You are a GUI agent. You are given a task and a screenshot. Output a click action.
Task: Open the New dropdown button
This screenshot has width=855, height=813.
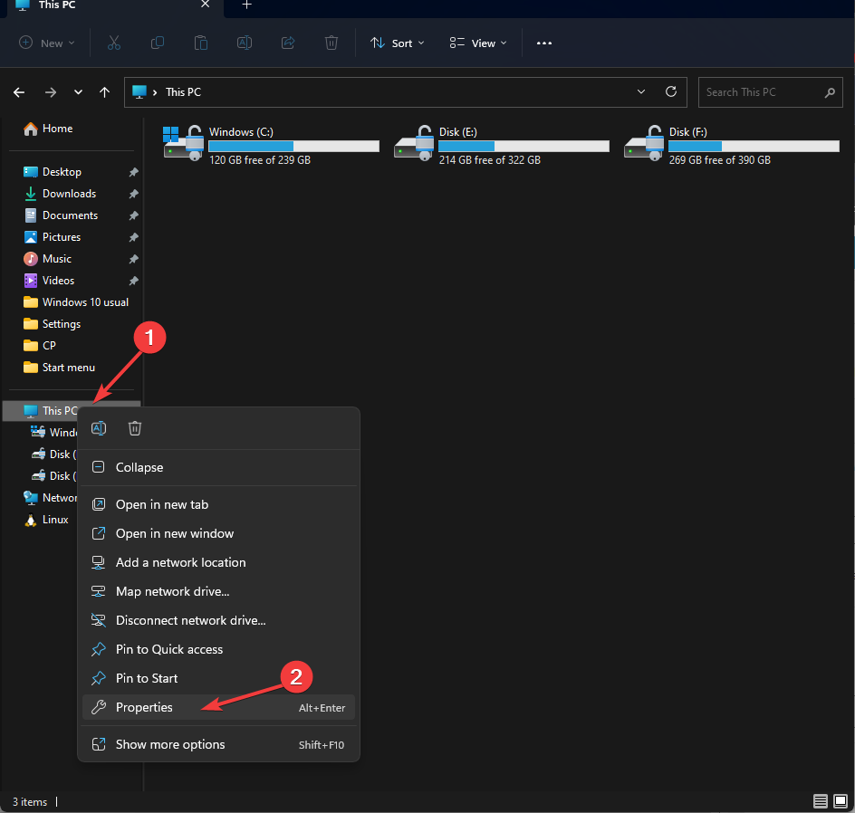pyautogui.click(x=47, y=43)
